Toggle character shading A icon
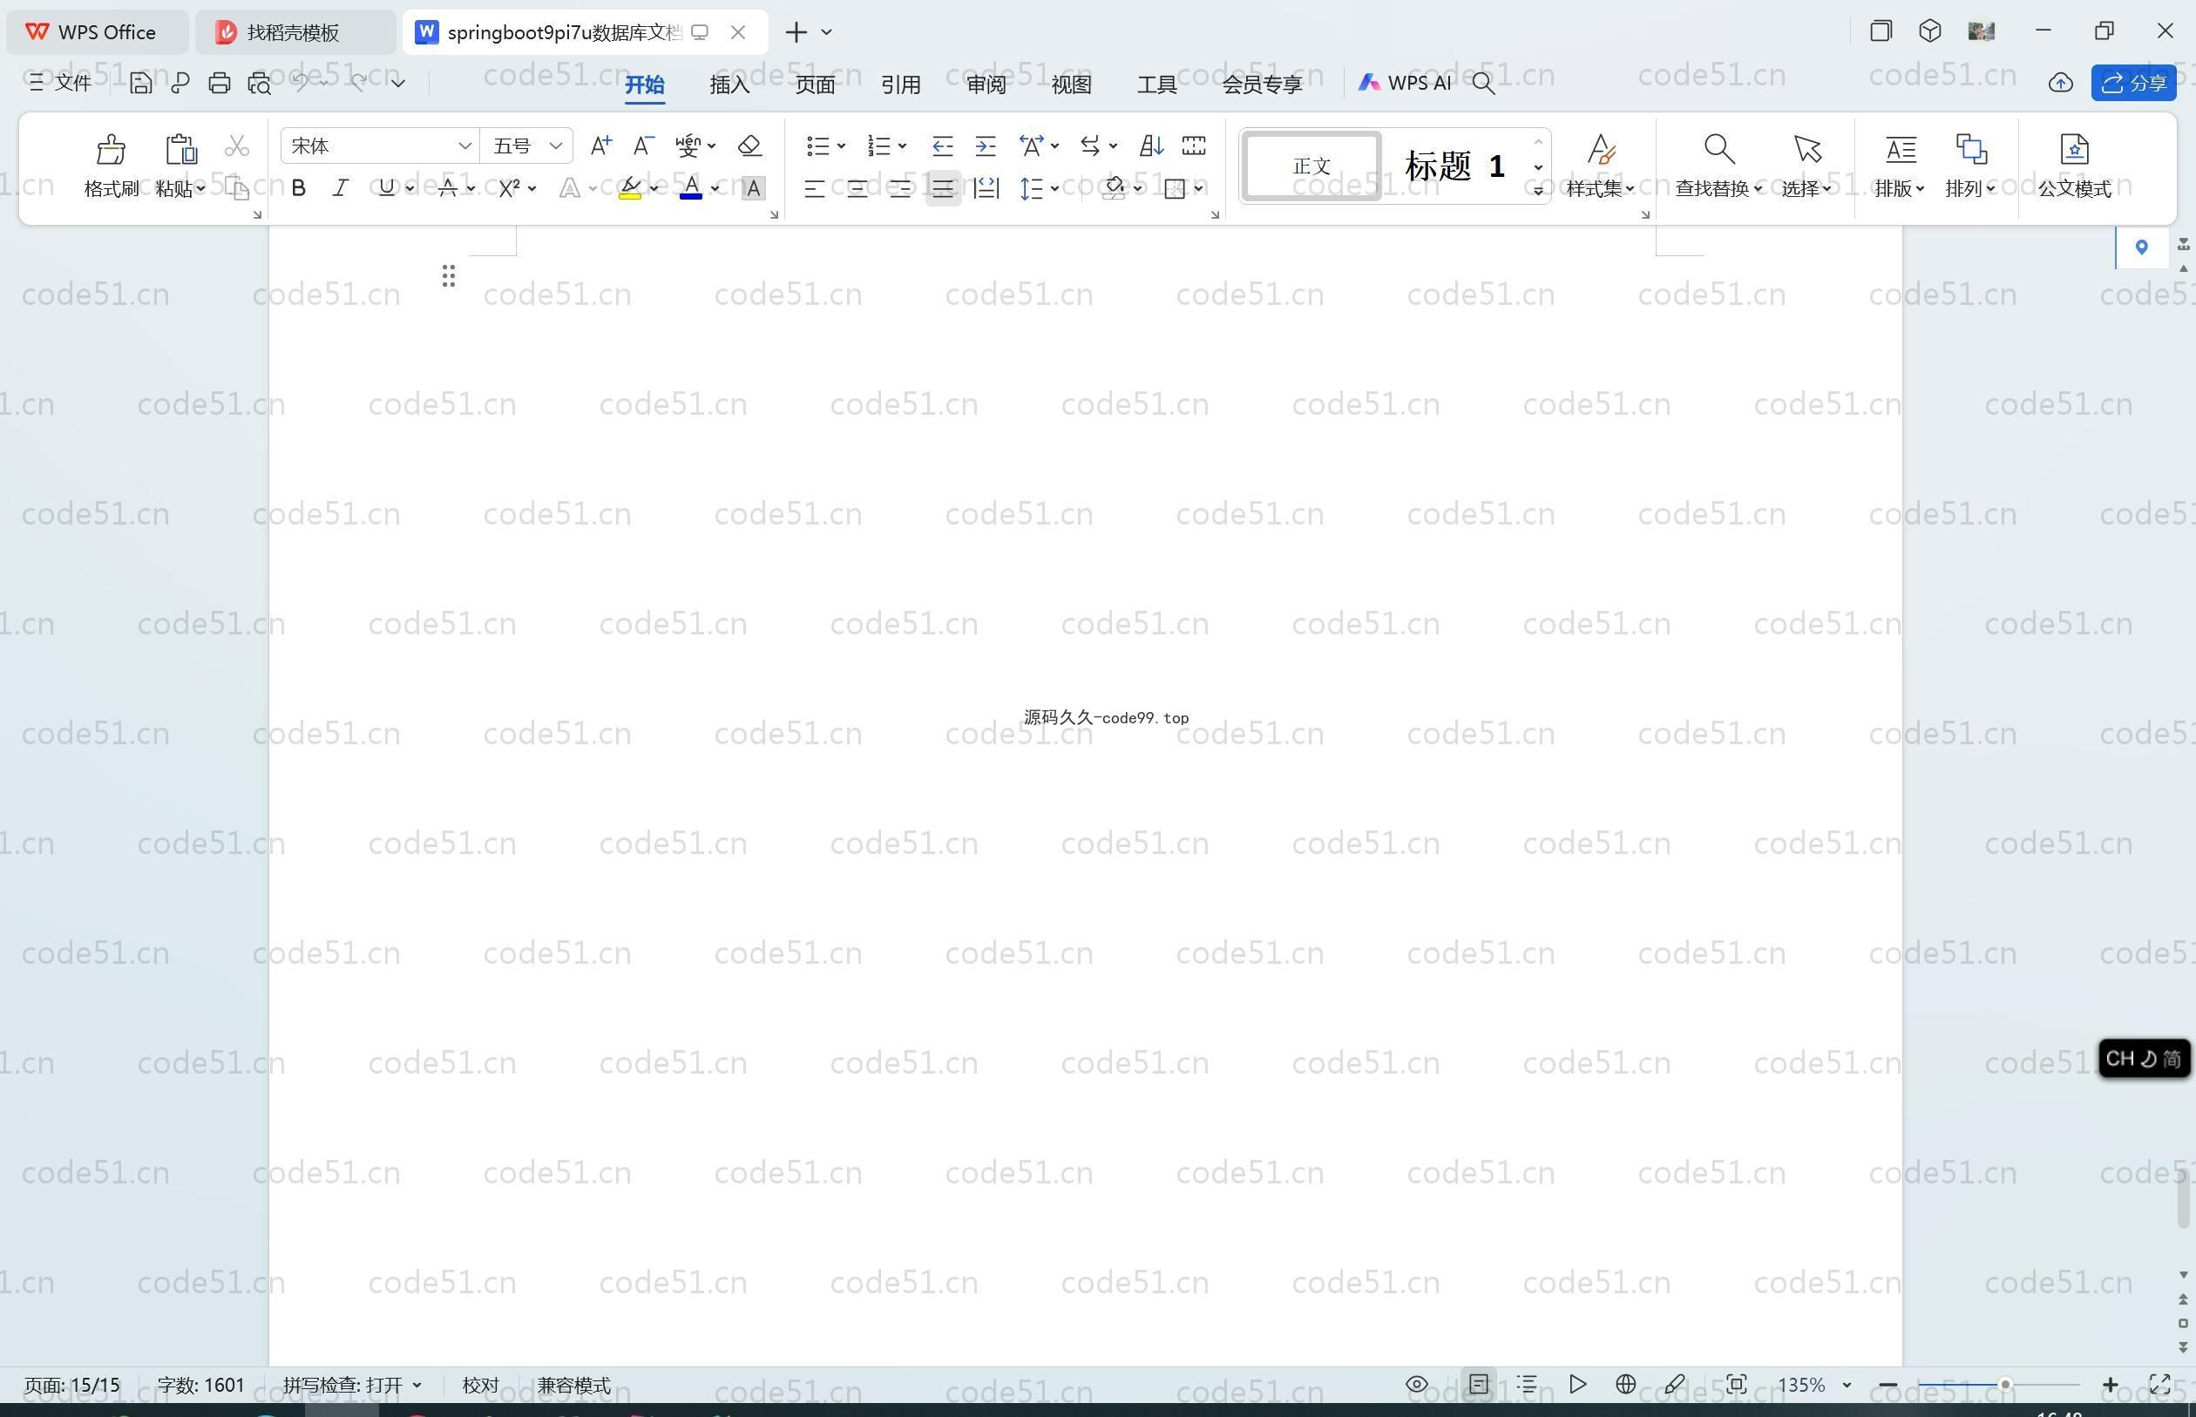 [753, 188]
